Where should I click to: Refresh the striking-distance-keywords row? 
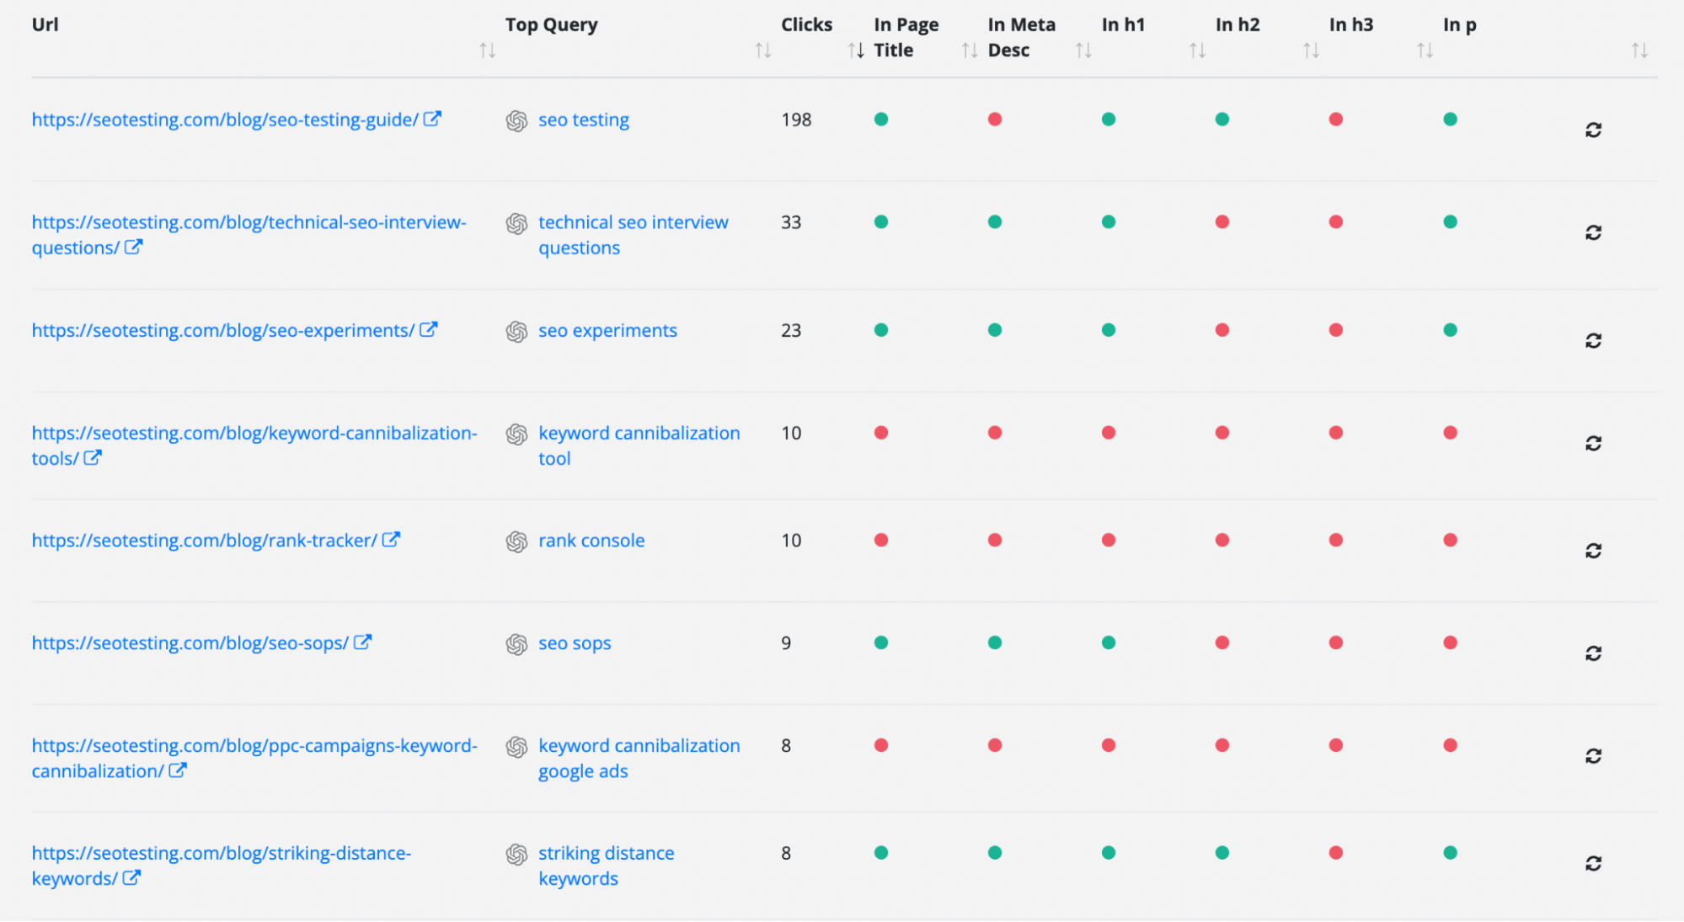click(x=1592, y=863)
